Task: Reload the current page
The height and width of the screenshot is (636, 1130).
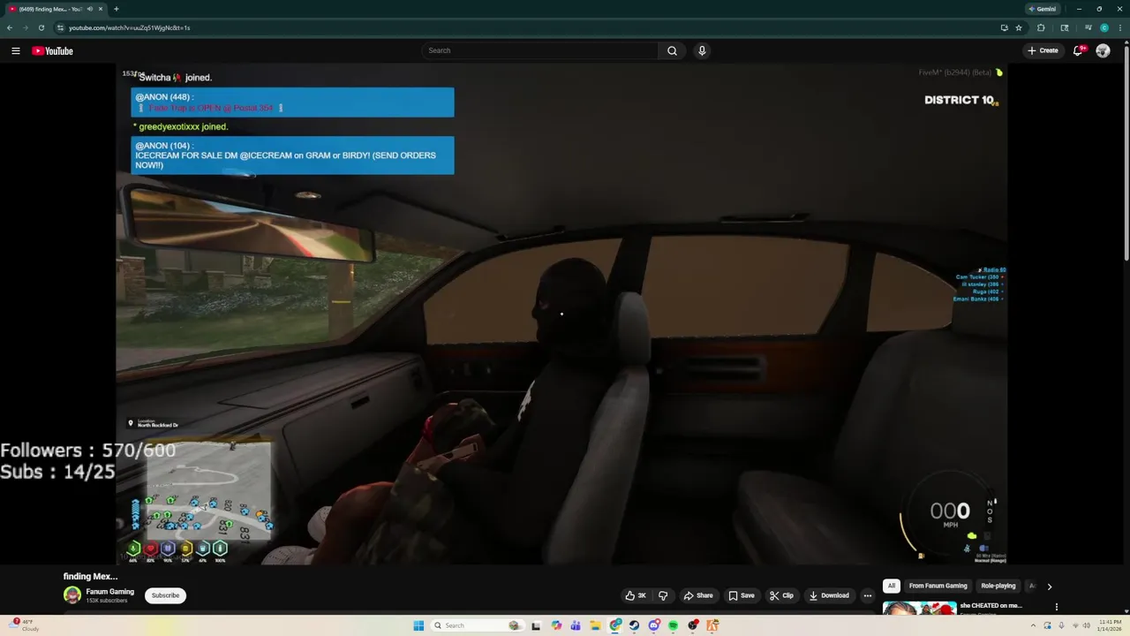Action: click(x=41, y=27)
